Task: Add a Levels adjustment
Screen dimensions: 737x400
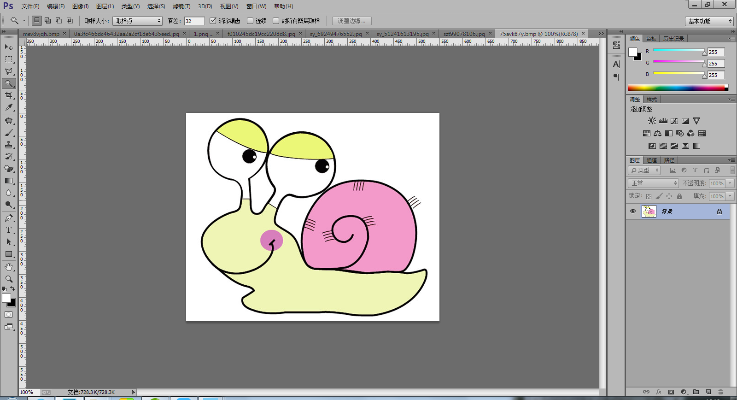Action: click(663, 121)
